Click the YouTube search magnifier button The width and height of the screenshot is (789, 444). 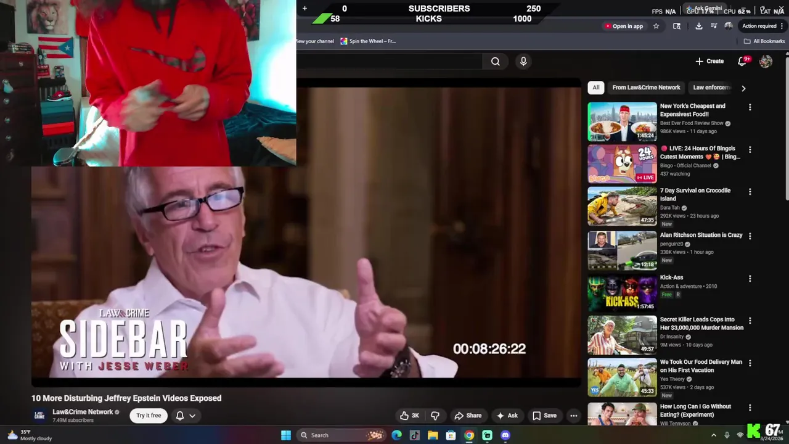pyautogui.click(x=496, y=61)
